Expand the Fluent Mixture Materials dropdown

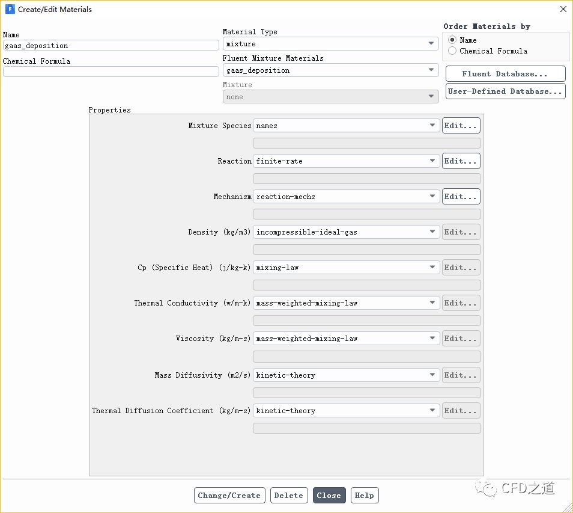point(330,70)
